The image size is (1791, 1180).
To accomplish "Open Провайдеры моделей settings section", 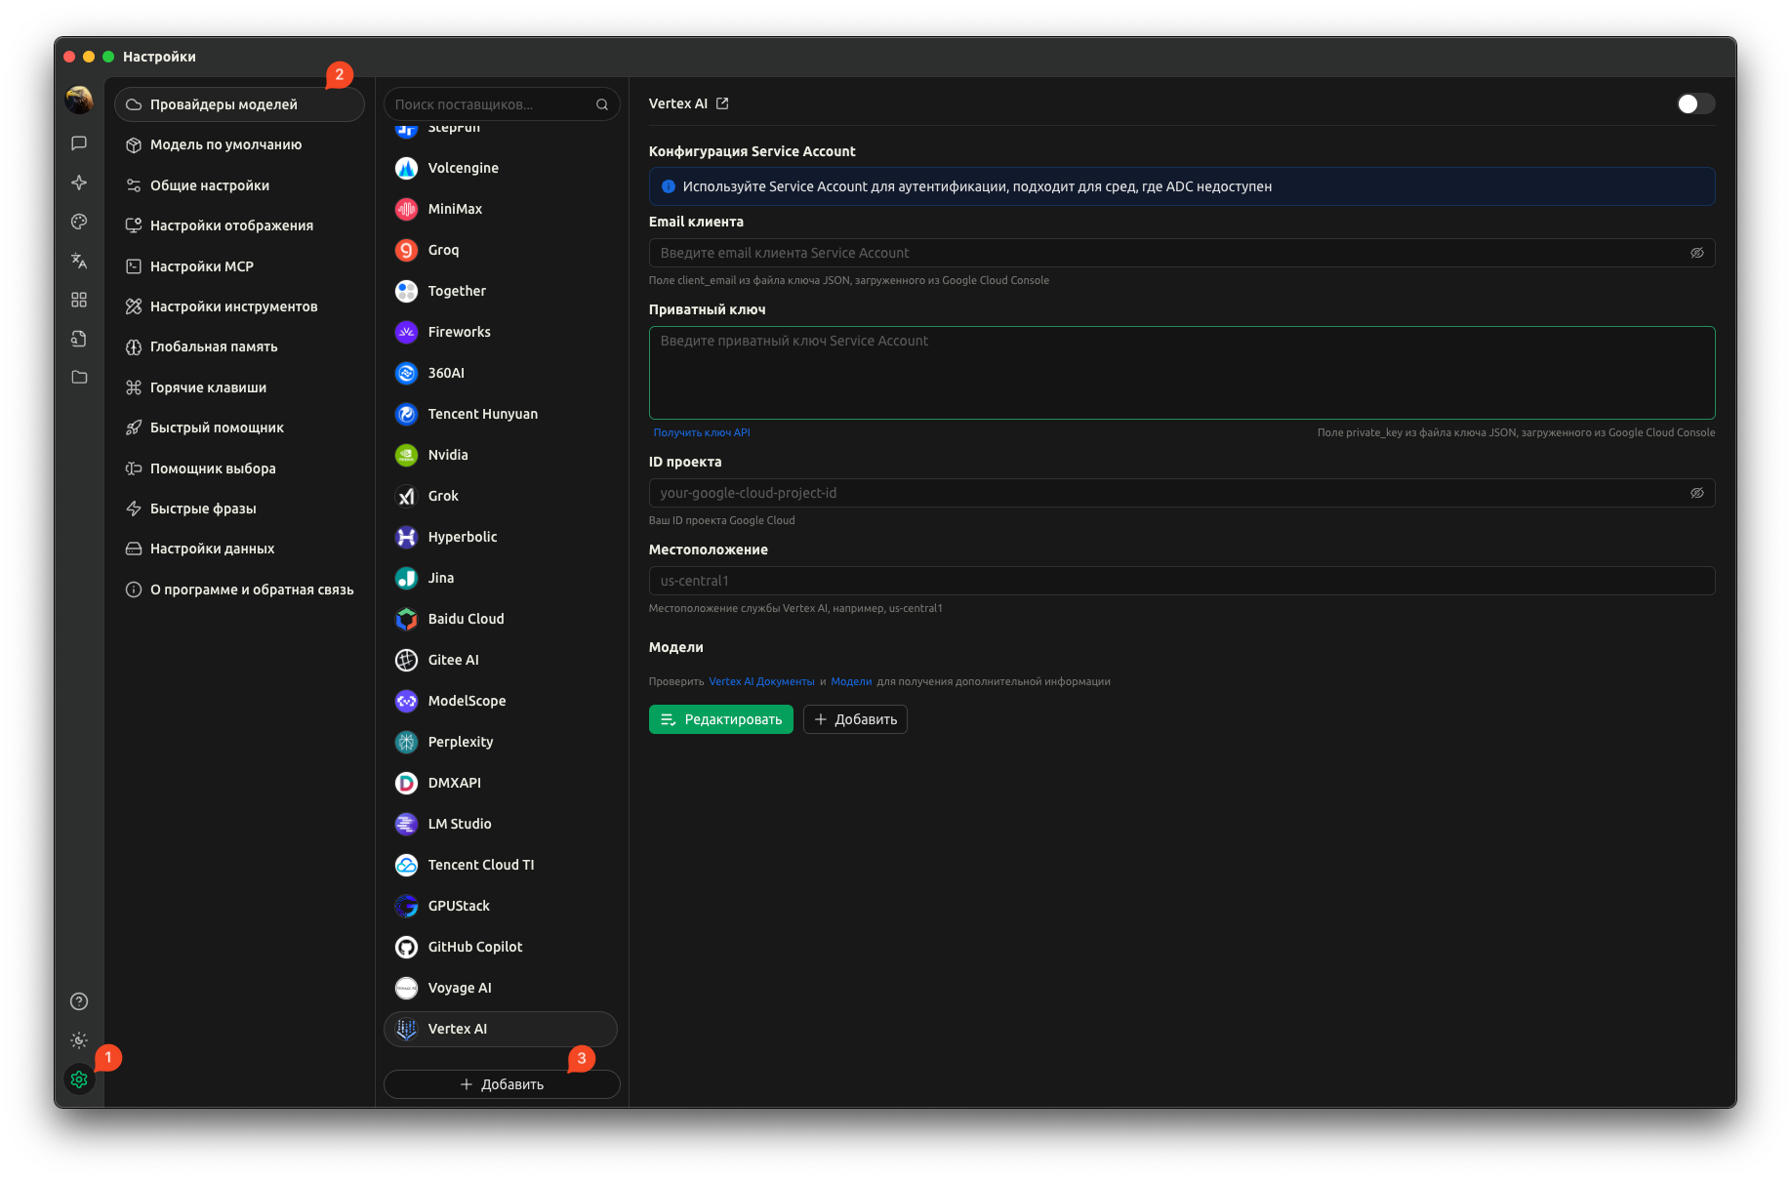I will coord(239,104).
